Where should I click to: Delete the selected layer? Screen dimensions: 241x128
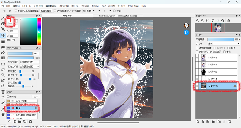point(230,122)
